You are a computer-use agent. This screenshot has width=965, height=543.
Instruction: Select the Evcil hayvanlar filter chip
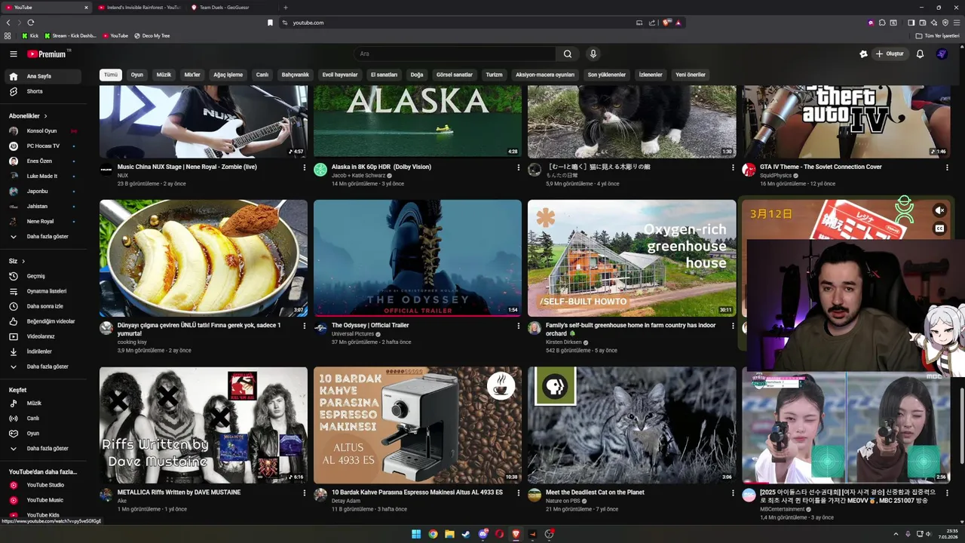click(x=340, y=75)
